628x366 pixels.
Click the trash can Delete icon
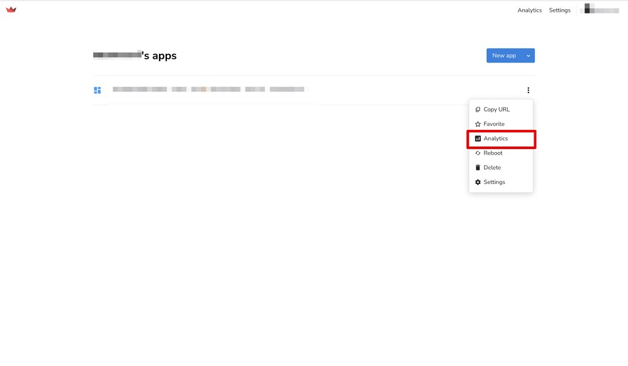(x=478, y=167)
